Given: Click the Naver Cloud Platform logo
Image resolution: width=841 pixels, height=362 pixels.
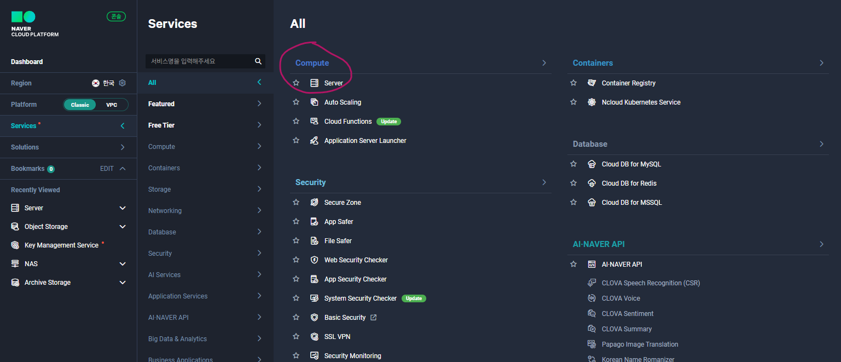Looking at the screenshot, I should tap(34, 24).
